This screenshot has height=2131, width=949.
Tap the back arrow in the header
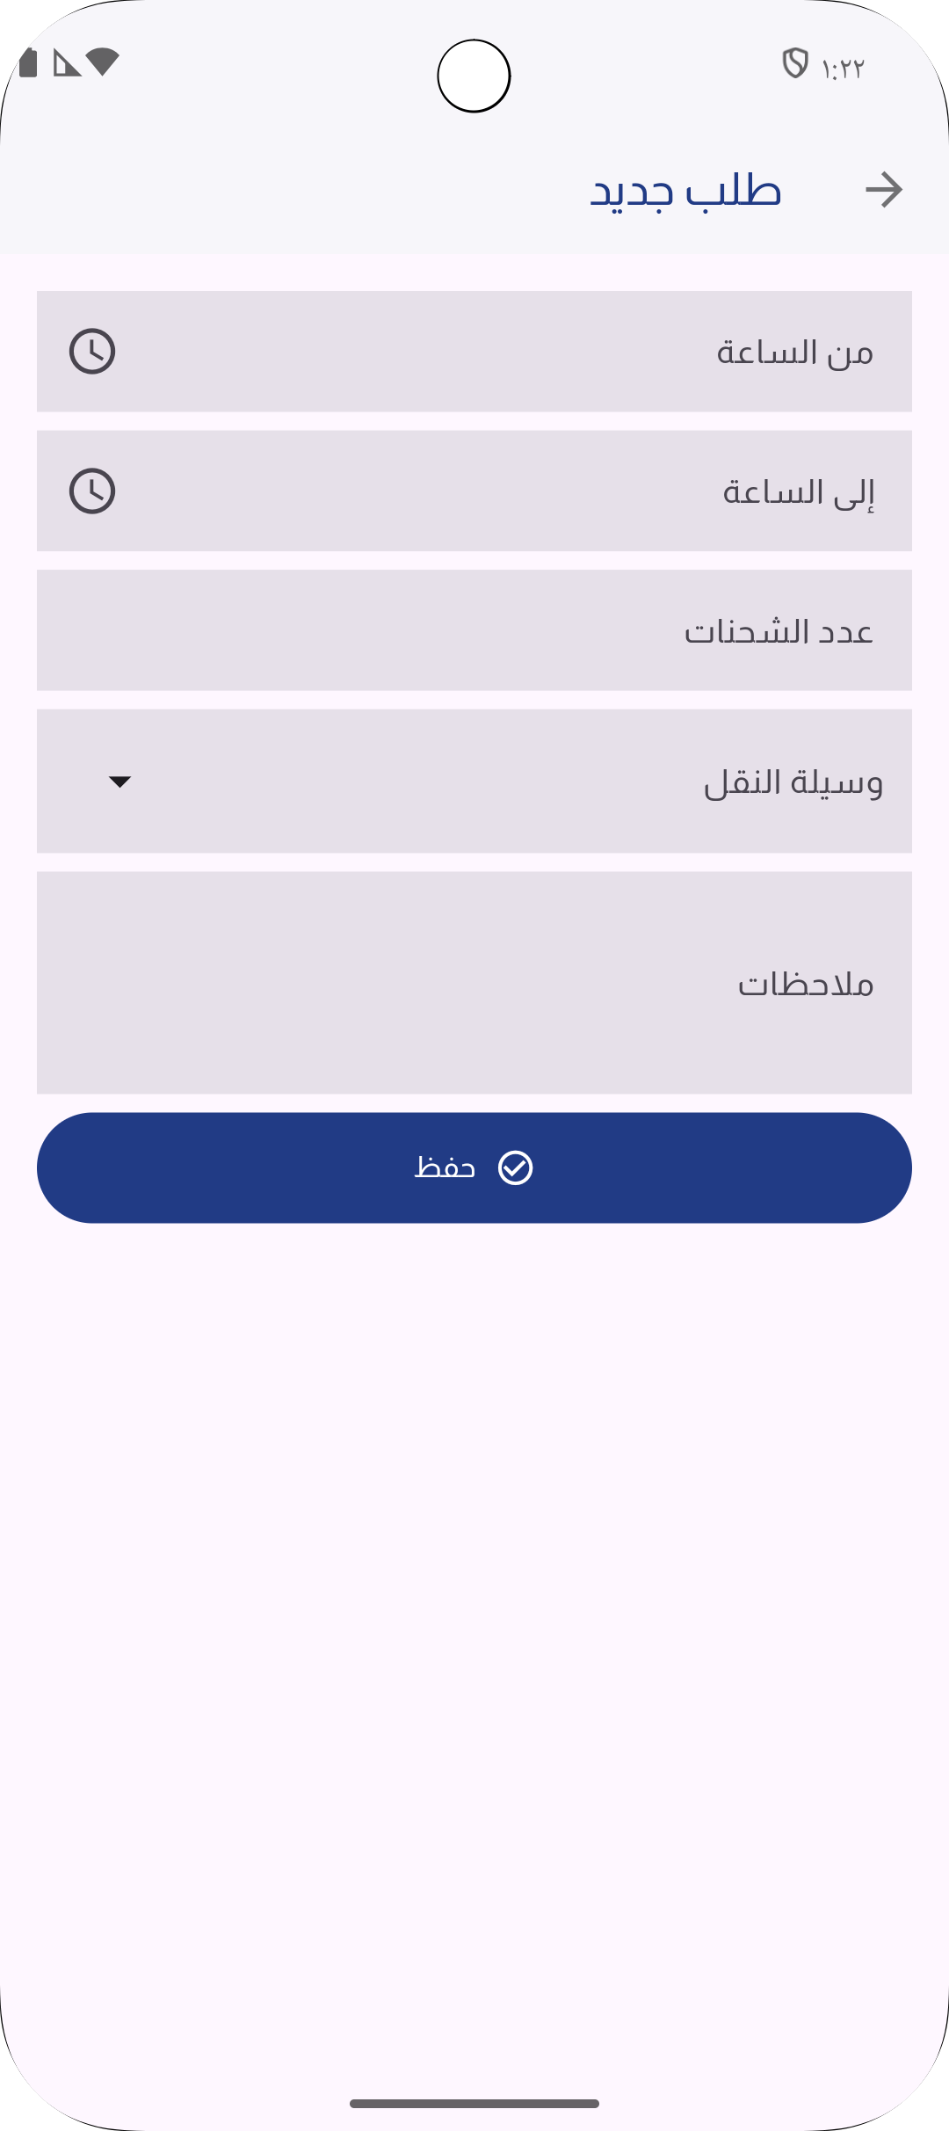click(883, 190)
